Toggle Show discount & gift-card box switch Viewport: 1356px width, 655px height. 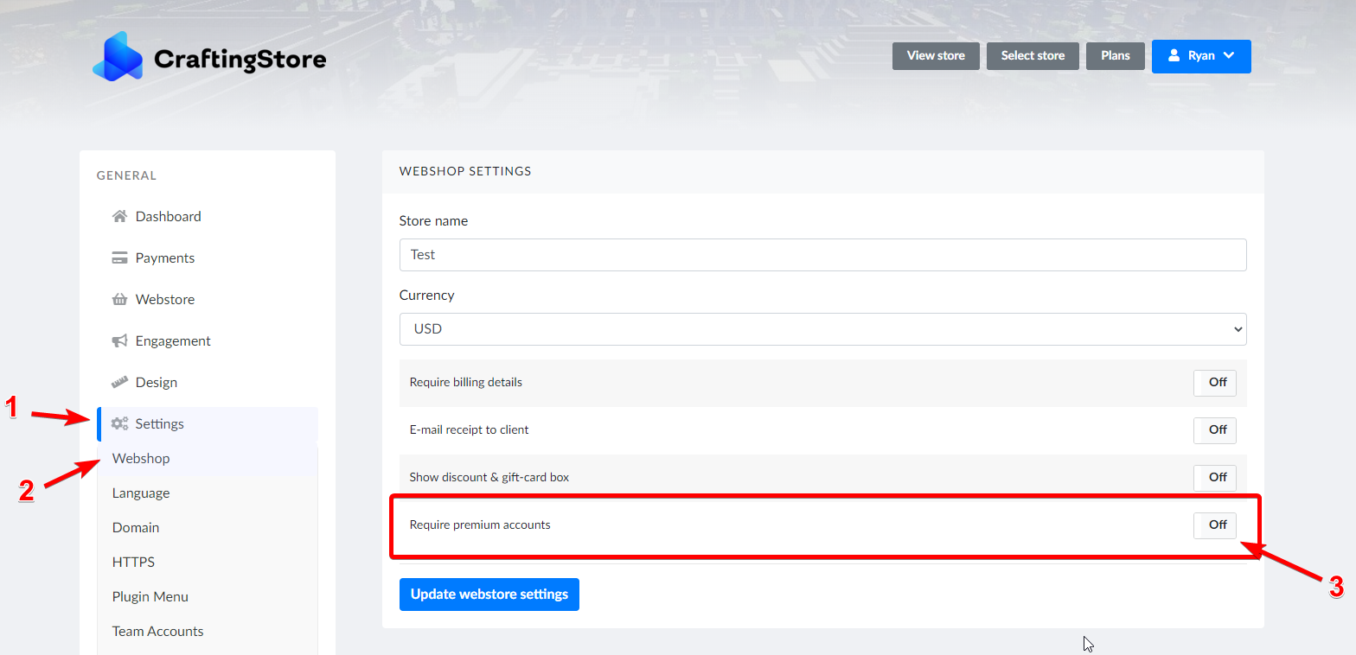(x=1215, y=478)
